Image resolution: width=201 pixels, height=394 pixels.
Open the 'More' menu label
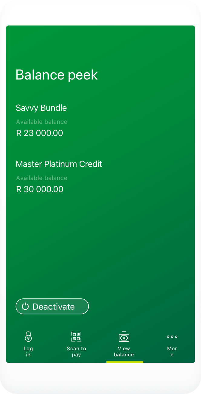pos(172,352)
